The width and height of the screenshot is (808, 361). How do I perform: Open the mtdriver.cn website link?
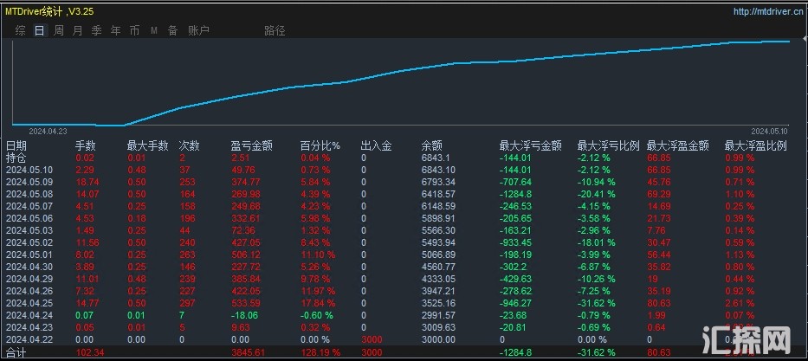(766, 11)
